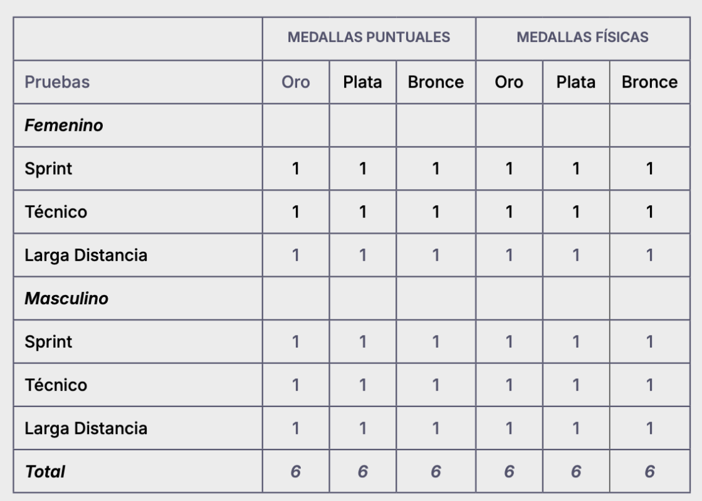702x501 pixels.
Task: Click the MEDALLAS FÍSICAS column group header
Action: click(x=582, y=38)
